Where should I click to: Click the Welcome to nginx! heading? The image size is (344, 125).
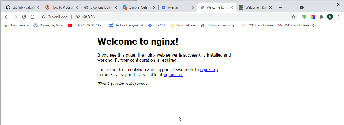click(x=138, y=42)
